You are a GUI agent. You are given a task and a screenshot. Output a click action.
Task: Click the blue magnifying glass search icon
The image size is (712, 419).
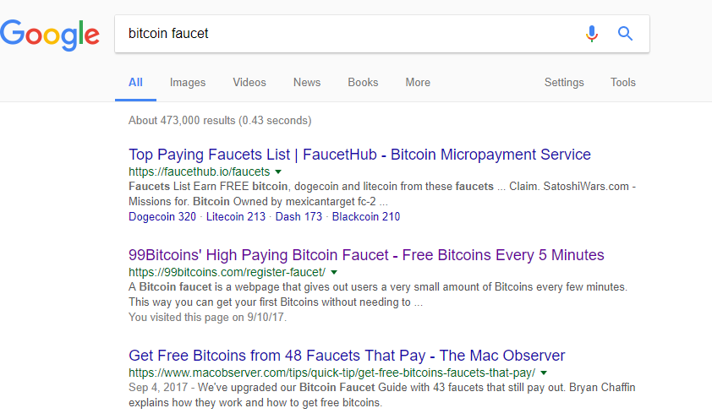pyautogui.click(x=625, y=33)
